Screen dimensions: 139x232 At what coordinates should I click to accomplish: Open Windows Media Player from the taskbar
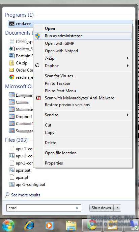pyautogui.click(x=50, y=226)
